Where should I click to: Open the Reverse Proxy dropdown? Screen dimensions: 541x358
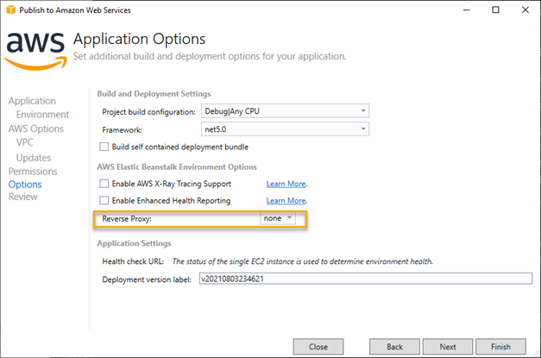tap(278, 218)
